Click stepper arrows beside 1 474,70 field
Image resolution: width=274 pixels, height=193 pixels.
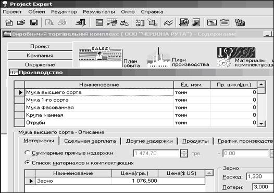point(184,154)
